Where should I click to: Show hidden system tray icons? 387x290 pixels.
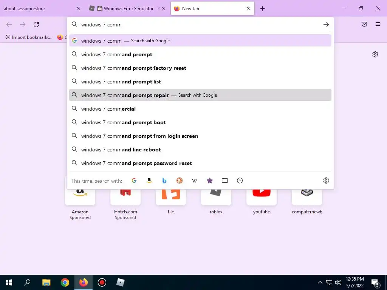point(320,282)
